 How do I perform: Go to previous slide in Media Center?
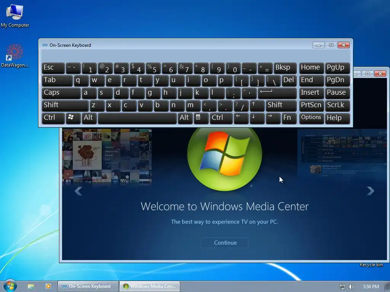(x=78, y=191)
